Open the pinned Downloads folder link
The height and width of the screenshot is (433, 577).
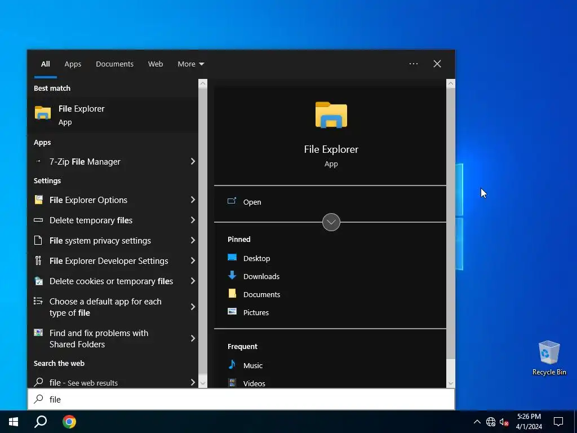(x=261, y=276)
